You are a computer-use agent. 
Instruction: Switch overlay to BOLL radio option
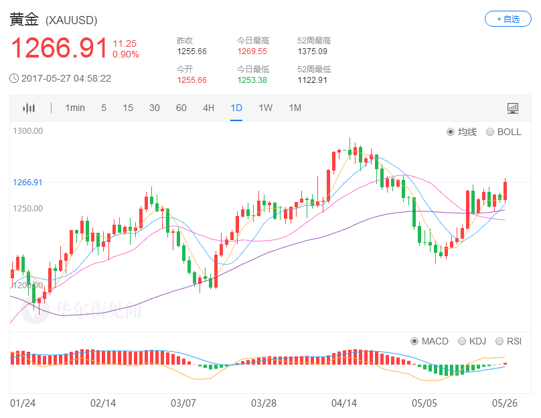(490, 132)
